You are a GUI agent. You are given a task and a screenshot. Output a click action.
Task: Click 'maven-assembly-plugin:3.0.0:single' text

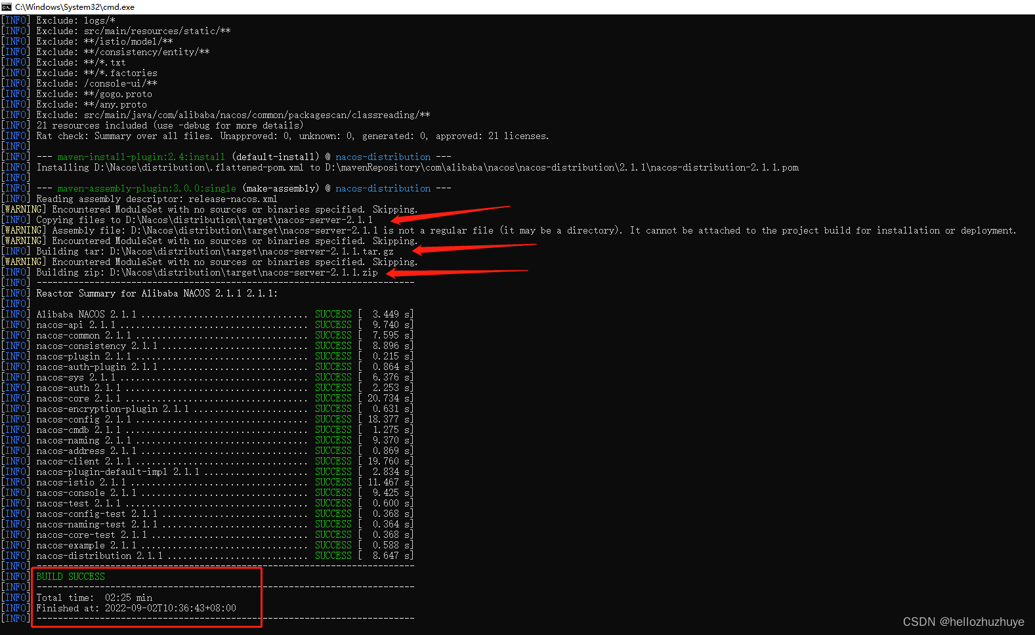(x=146, y=188)
